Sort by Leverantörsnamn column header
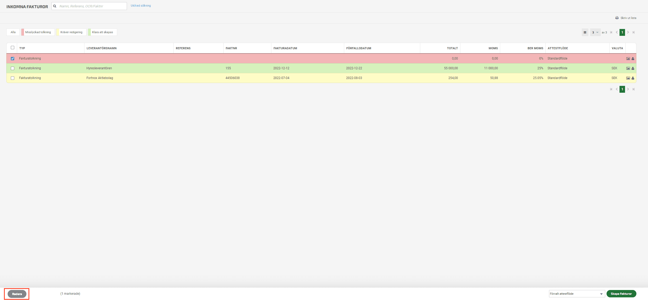This screenshot has width=648, height=300. tap(102, 48)
